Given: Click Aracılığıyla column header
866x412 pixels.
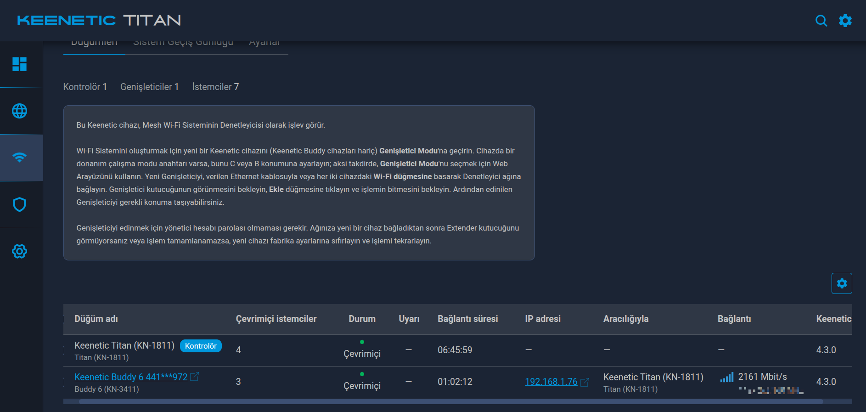Looking at the screenshot, I should click(625, 319).
